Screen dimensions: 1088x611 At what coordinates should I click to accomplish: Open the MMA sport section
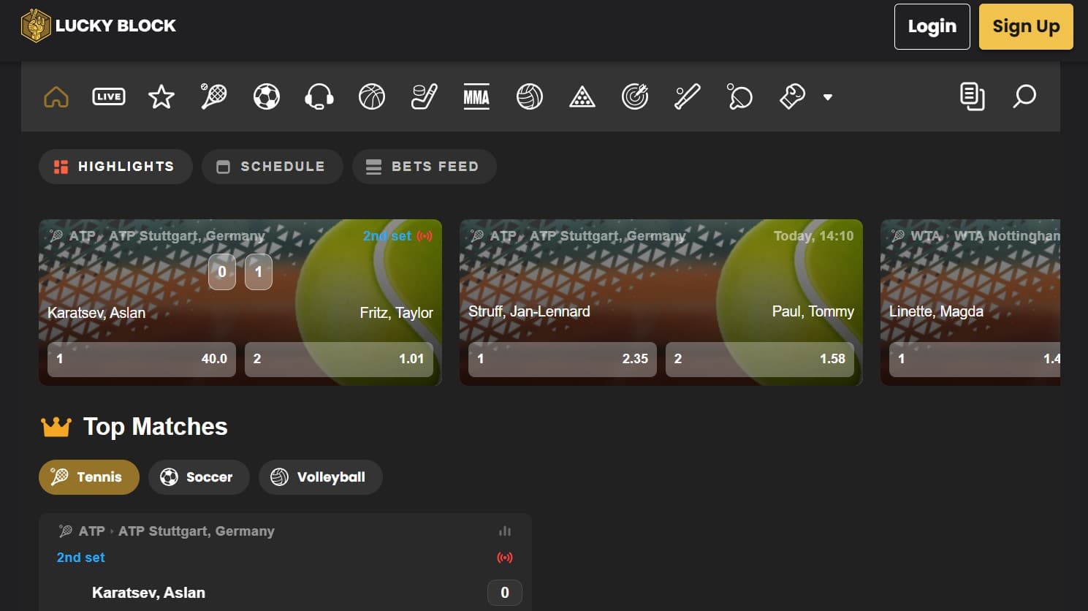tap(476, 96)
